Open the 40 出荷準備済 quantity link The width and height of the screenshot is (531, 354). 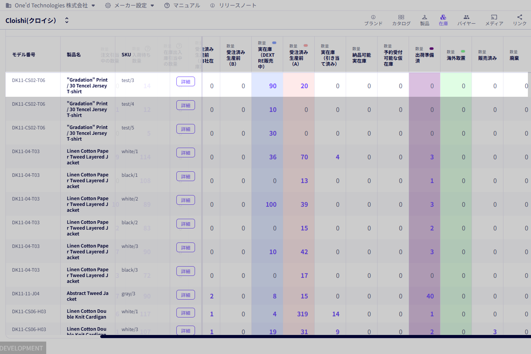point(430,296)
